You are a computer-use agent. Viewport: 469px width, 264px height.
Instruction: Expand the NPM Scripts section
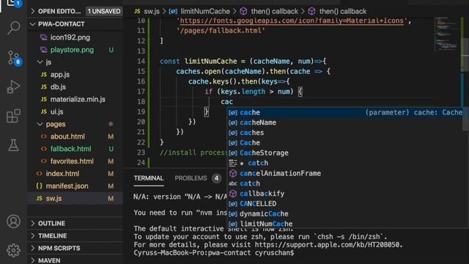(75, 248)
